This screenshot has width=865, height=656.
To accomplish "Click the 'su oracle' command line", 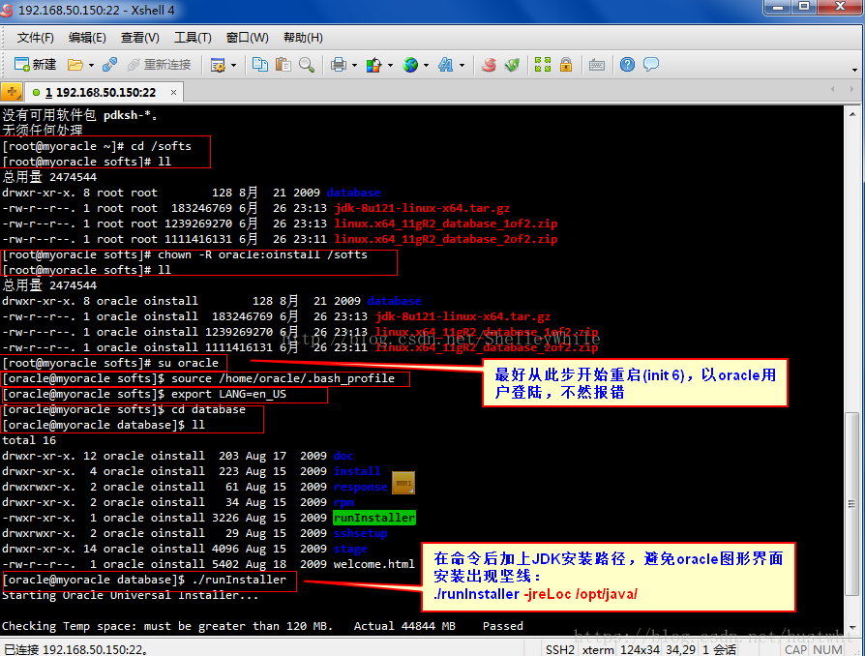I will (188, 363).
